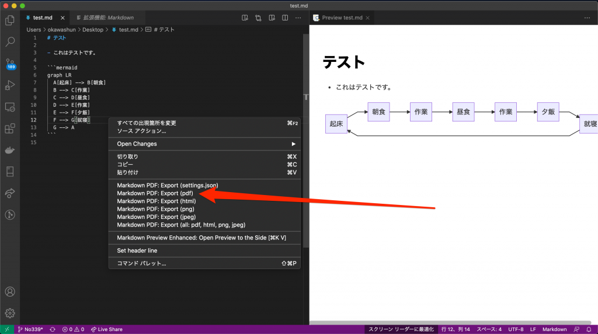The width and height of the screenshot is (598, 334).
Task: Choose Markdown PDF: Export (html)
Action: tap(204, 201)
